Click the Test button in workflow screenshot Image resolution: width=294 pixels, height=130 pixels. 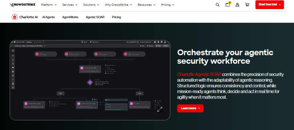(x=158, y=46)
